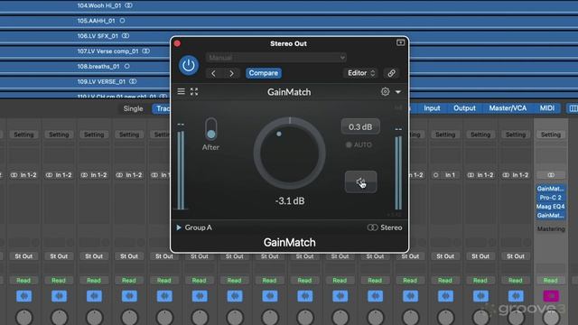The image size is (578, 325).
Task: Click stereo icon next to 109.LV VERSE_01
Action: coord(133,81)
